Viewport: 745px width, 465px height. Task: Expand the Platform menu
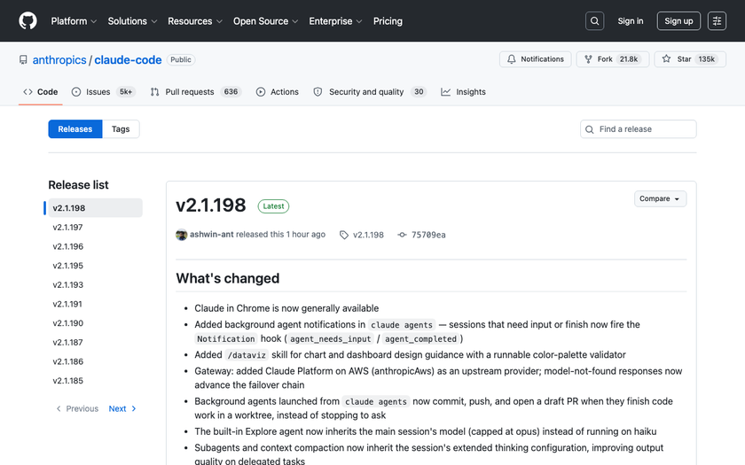point(74,21)
